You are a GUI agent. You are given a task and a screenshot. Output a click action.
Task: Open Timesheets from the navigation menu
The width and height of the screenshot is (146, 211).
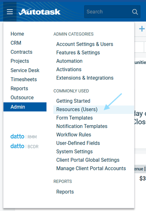[24, 79]
